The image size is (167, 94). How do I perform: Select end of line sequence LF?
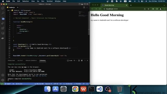coord(61,84)
